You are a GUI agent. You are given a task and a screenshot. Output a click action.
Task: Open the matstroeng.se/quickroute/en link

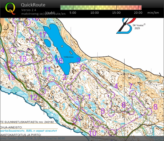[43, 14]
